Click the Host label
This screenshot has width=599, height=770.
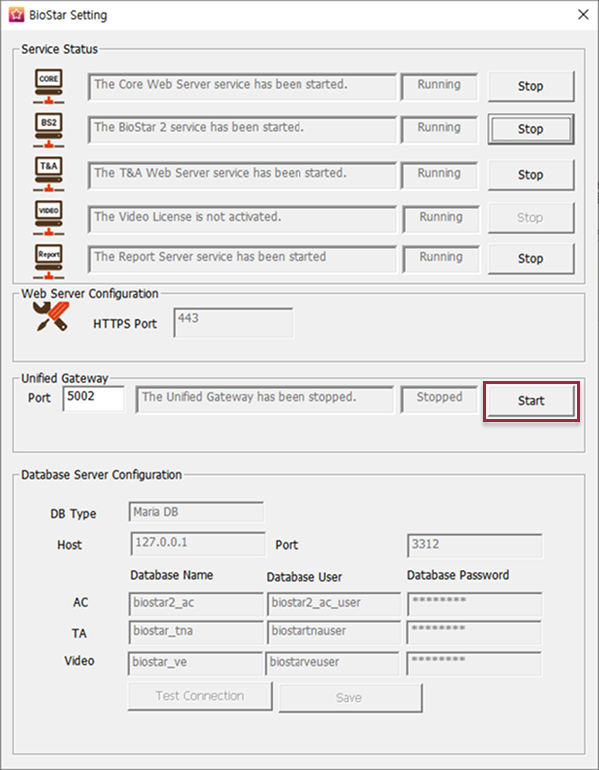tap(69, 545)
